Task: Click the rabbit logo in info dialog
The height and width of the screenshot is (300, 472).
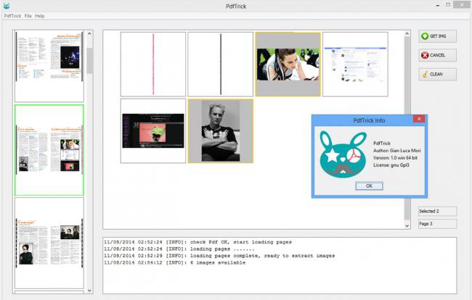Action: pyautogui.click(x=343, y=154)
